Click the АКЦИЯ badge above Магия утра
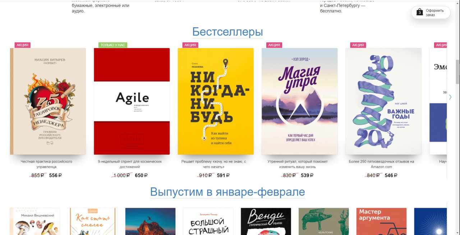The width and height of the screenshot is (460, 235). [274, 45]
